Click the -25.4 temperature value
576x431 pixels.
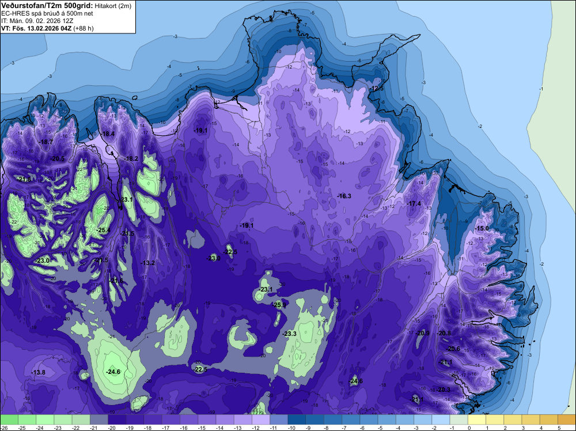pyautogui.click(x=104, y=230)
